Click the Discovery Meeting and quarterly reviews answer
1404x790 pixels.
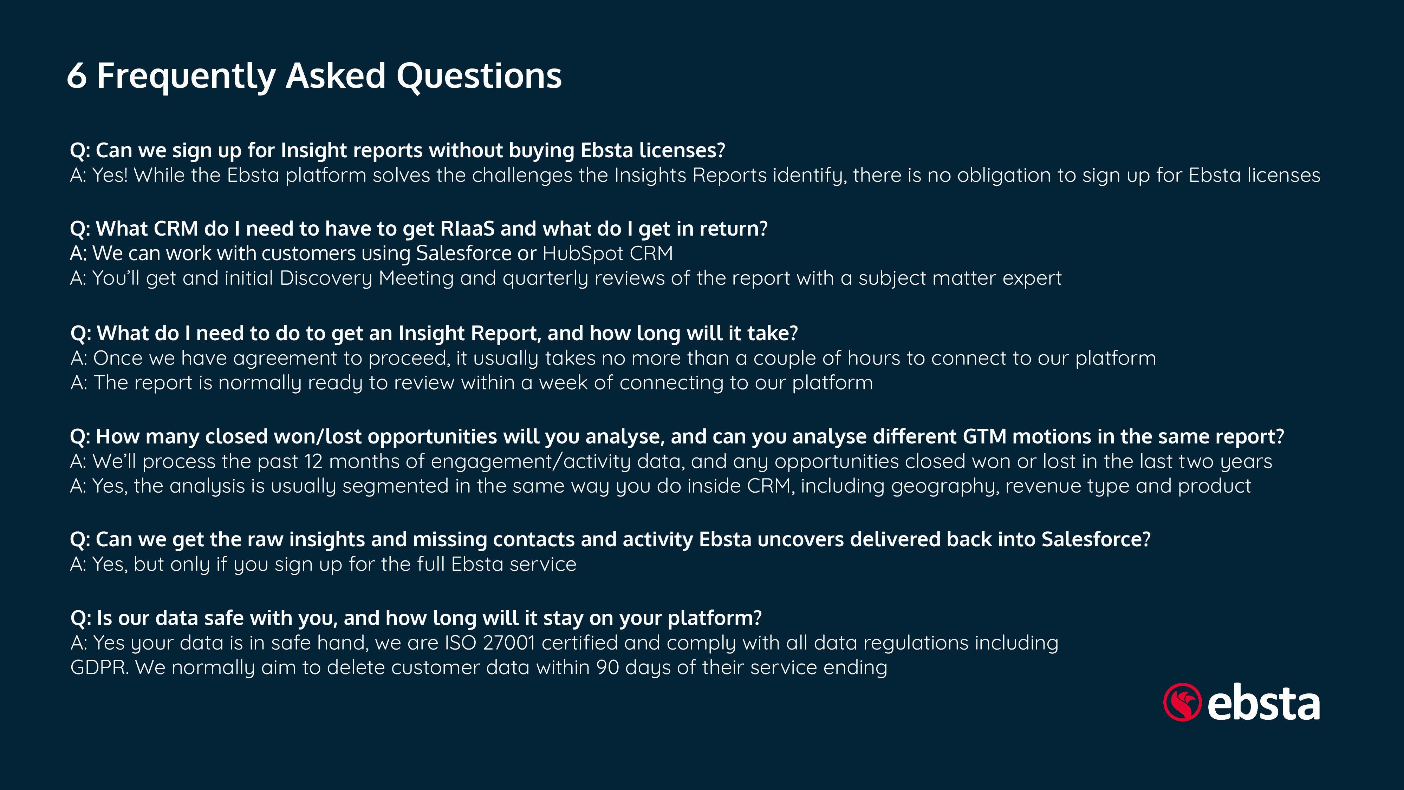566,278
